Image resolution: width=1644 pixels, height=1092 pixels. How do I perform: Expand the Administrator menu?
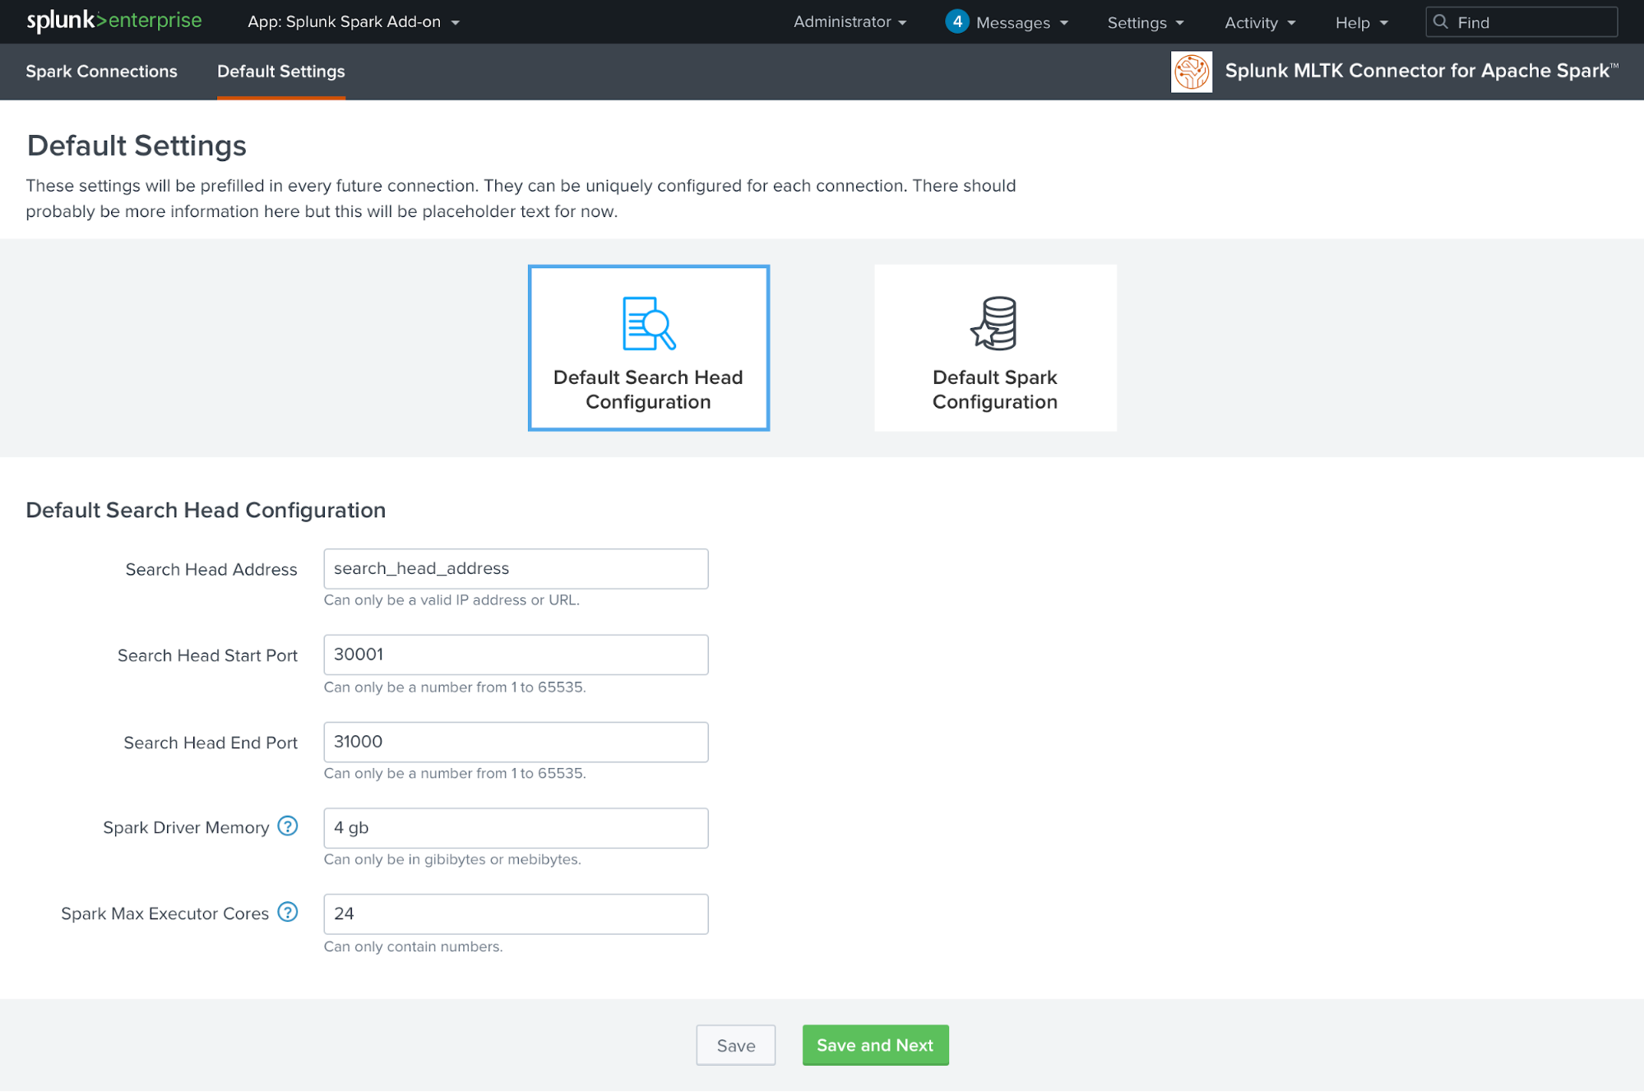[850, 22]
